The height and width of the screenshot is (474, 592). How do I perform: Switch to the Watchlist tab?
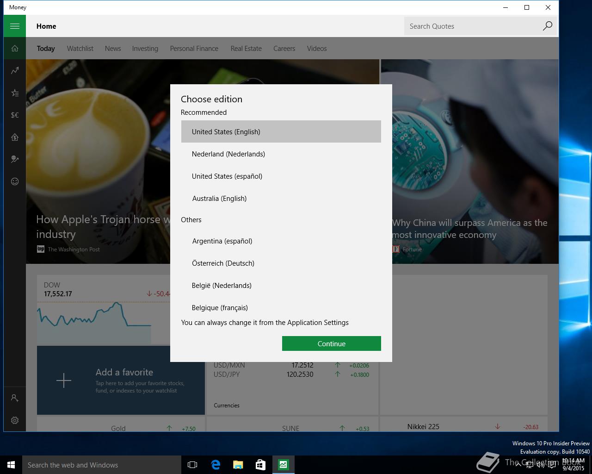[80, 48]
